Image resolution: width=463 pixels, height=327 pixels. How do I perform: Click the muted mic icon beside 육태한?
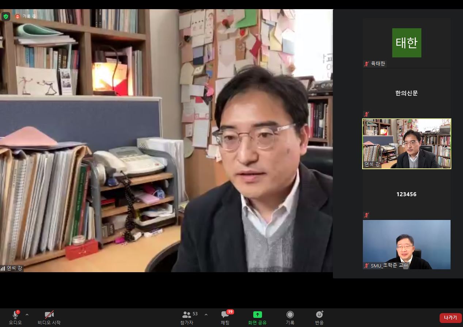click(367, 64)
